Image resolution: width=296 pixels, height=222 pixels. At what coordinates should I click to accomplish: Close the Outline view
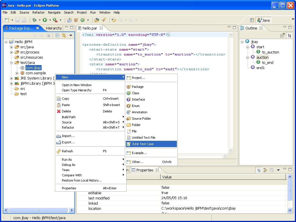pyautogui.click(x=261, y=28)
